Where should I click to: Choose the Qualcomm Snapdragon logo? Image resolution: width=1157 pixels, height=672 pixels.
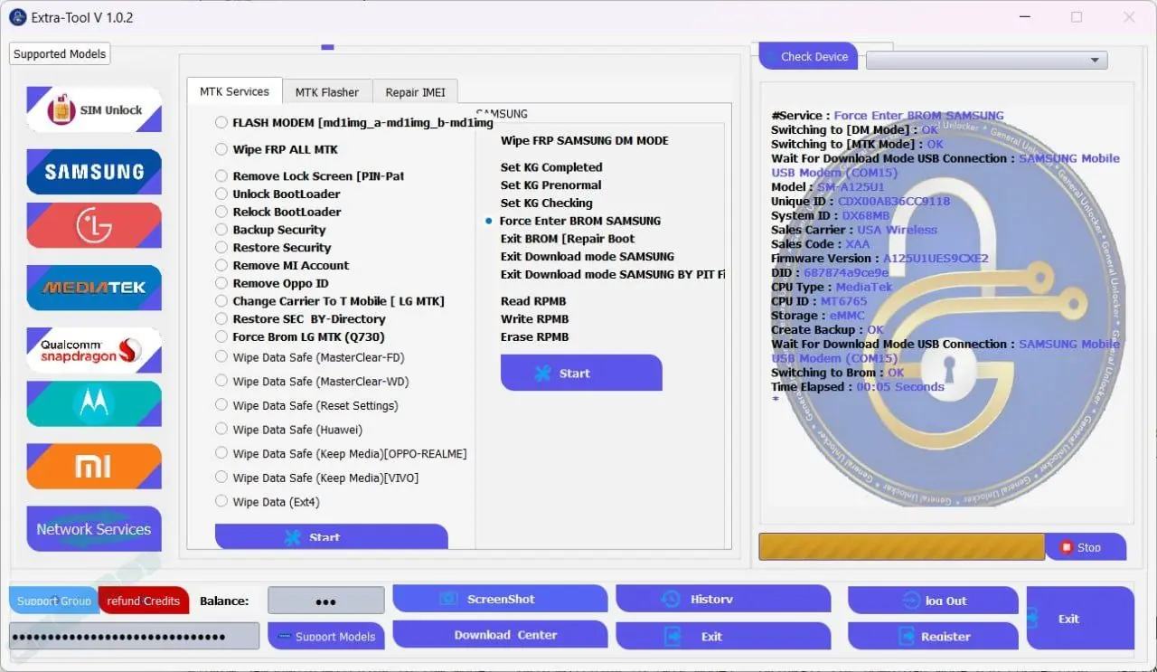(x=94, y=350)
